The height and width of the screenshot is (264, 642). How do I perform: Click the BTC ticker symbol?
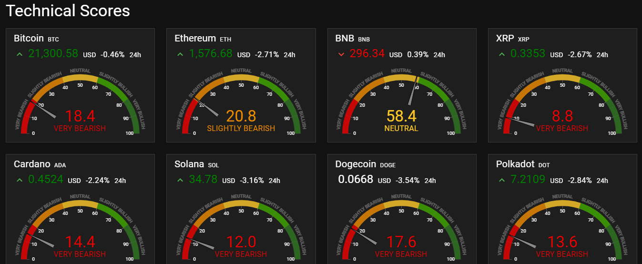point(53,40)
